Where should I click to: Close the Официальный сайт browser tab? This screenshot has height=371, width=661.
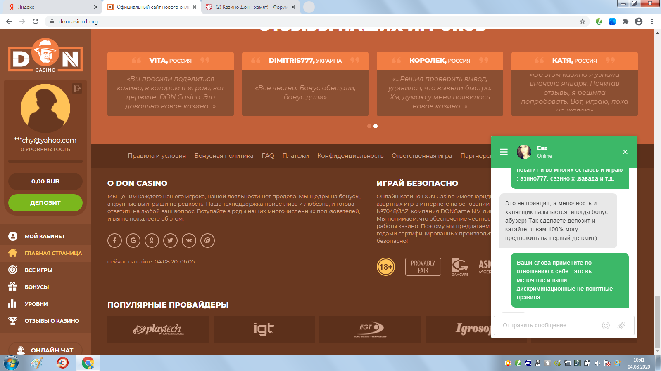pyautogui.click(x=195, y=7)
